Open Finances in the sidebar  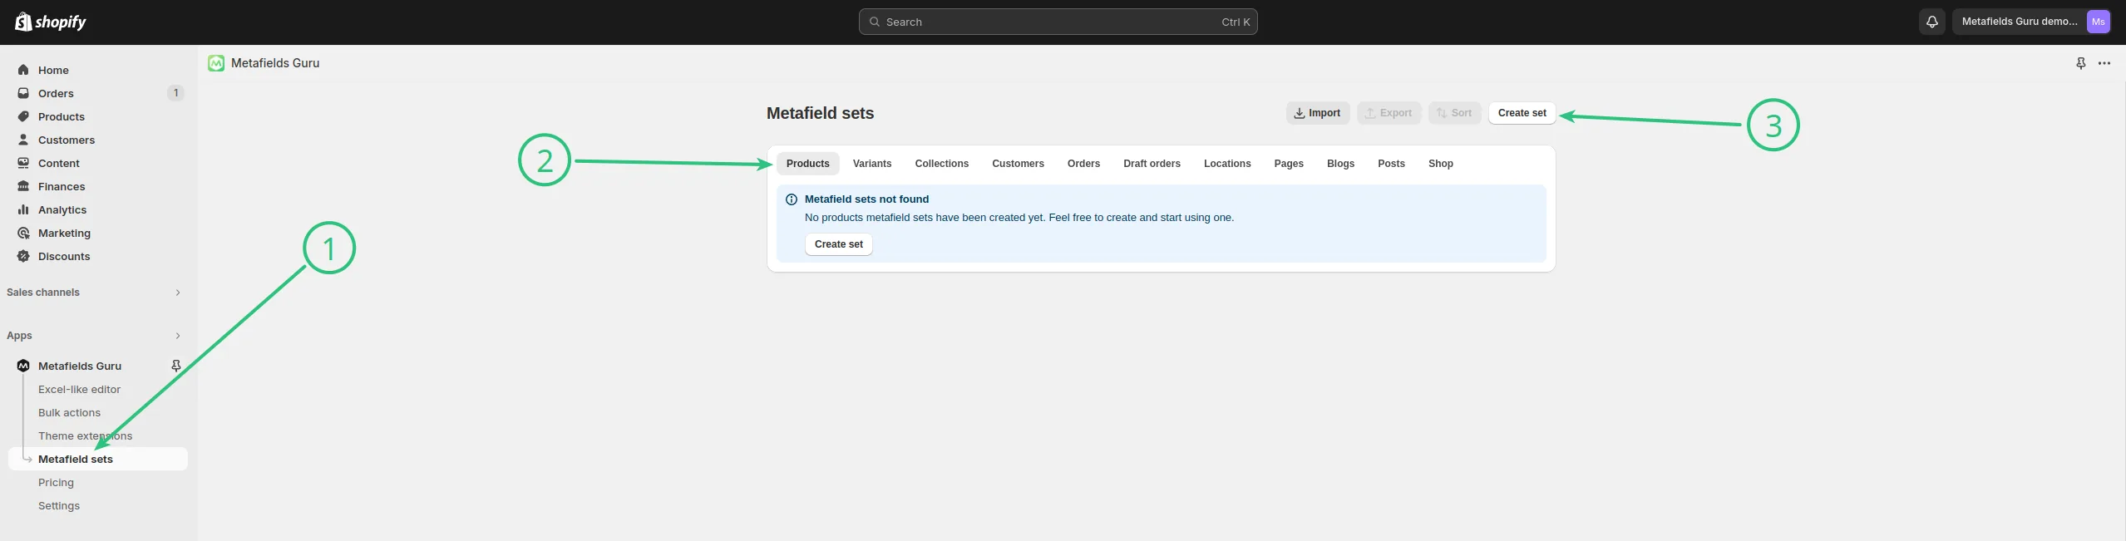pyautogui.click(x=98, y=186)
